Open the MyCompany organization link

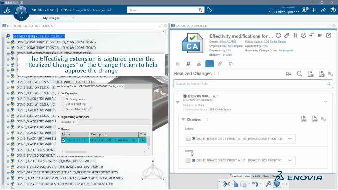236,46
